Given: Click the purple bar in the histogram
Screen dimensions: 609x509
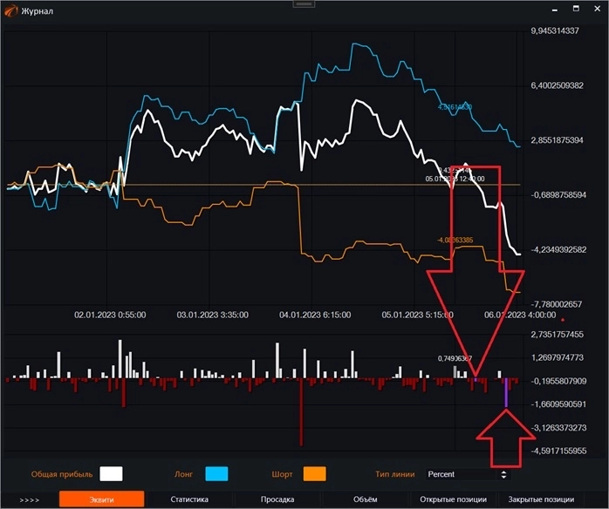Looking at the screenshot, I should click(505, 394).
